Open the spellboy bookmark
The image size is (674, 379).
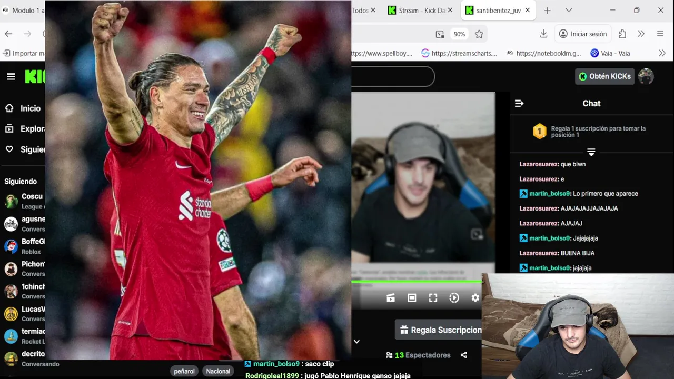point(382,53)
